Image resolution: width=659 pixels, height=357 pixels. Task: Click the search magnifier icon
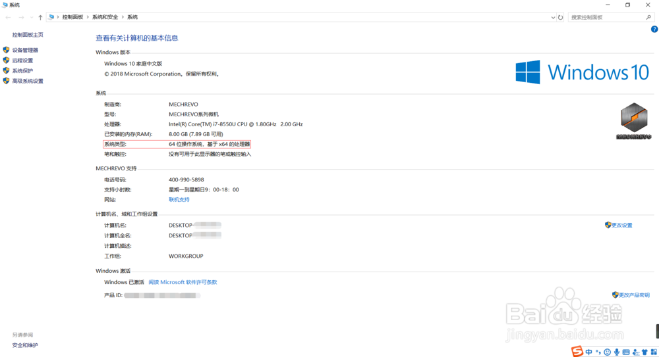648,17
